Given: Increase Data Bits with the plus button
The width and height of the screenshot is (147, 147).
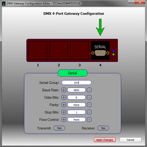Looking at the screenshot, I should (x=64, y=97).
